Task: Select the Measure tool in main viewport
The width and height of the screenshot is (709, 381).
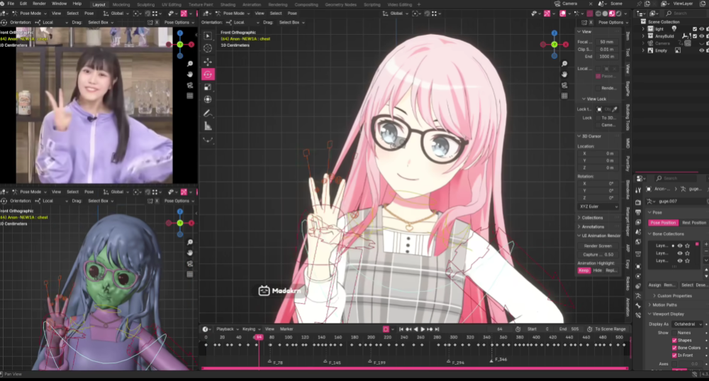Action: click(208, 126)
